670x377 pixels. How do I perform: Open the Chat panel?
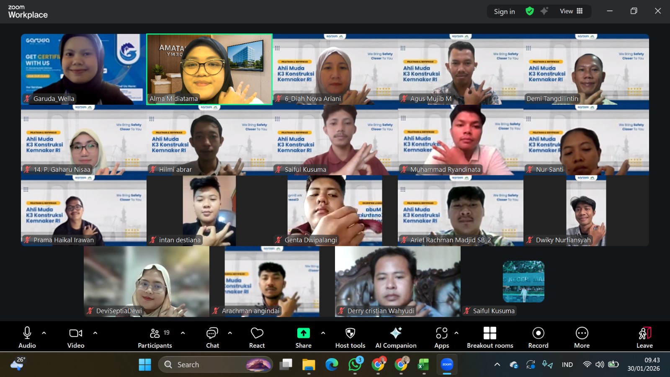[212, 337]
